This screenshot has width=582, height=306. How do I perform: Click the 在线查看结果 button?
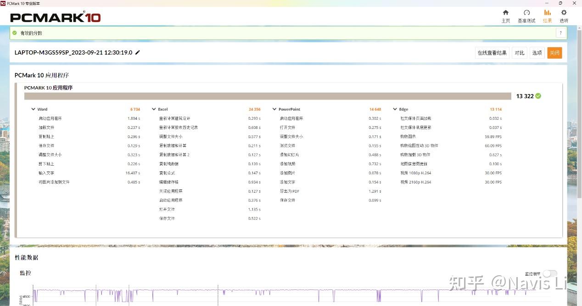pyautogui.click(x=492, y=53)
